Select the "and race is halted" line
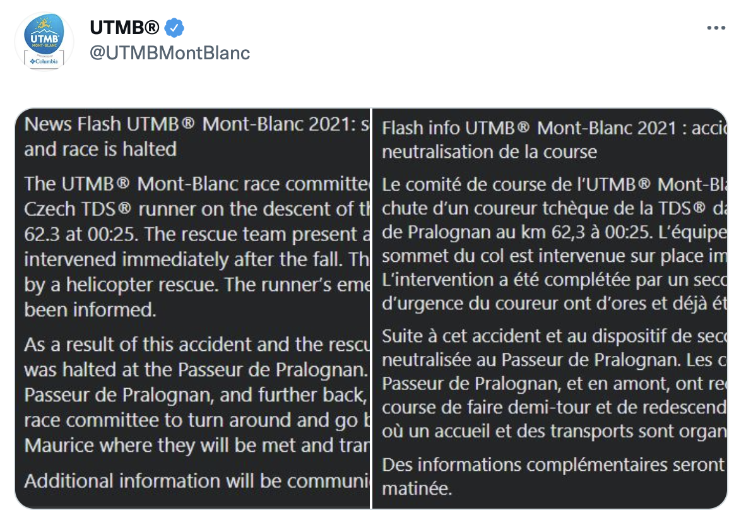Screen dimensions: 746x520 pyautogui.click(x=100, y=150)
